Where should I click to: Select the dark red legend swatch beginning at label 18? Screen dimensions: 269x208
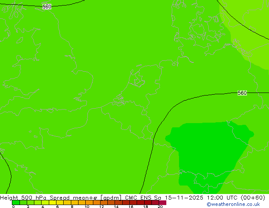pyautogui.click(x=148, y=202)
